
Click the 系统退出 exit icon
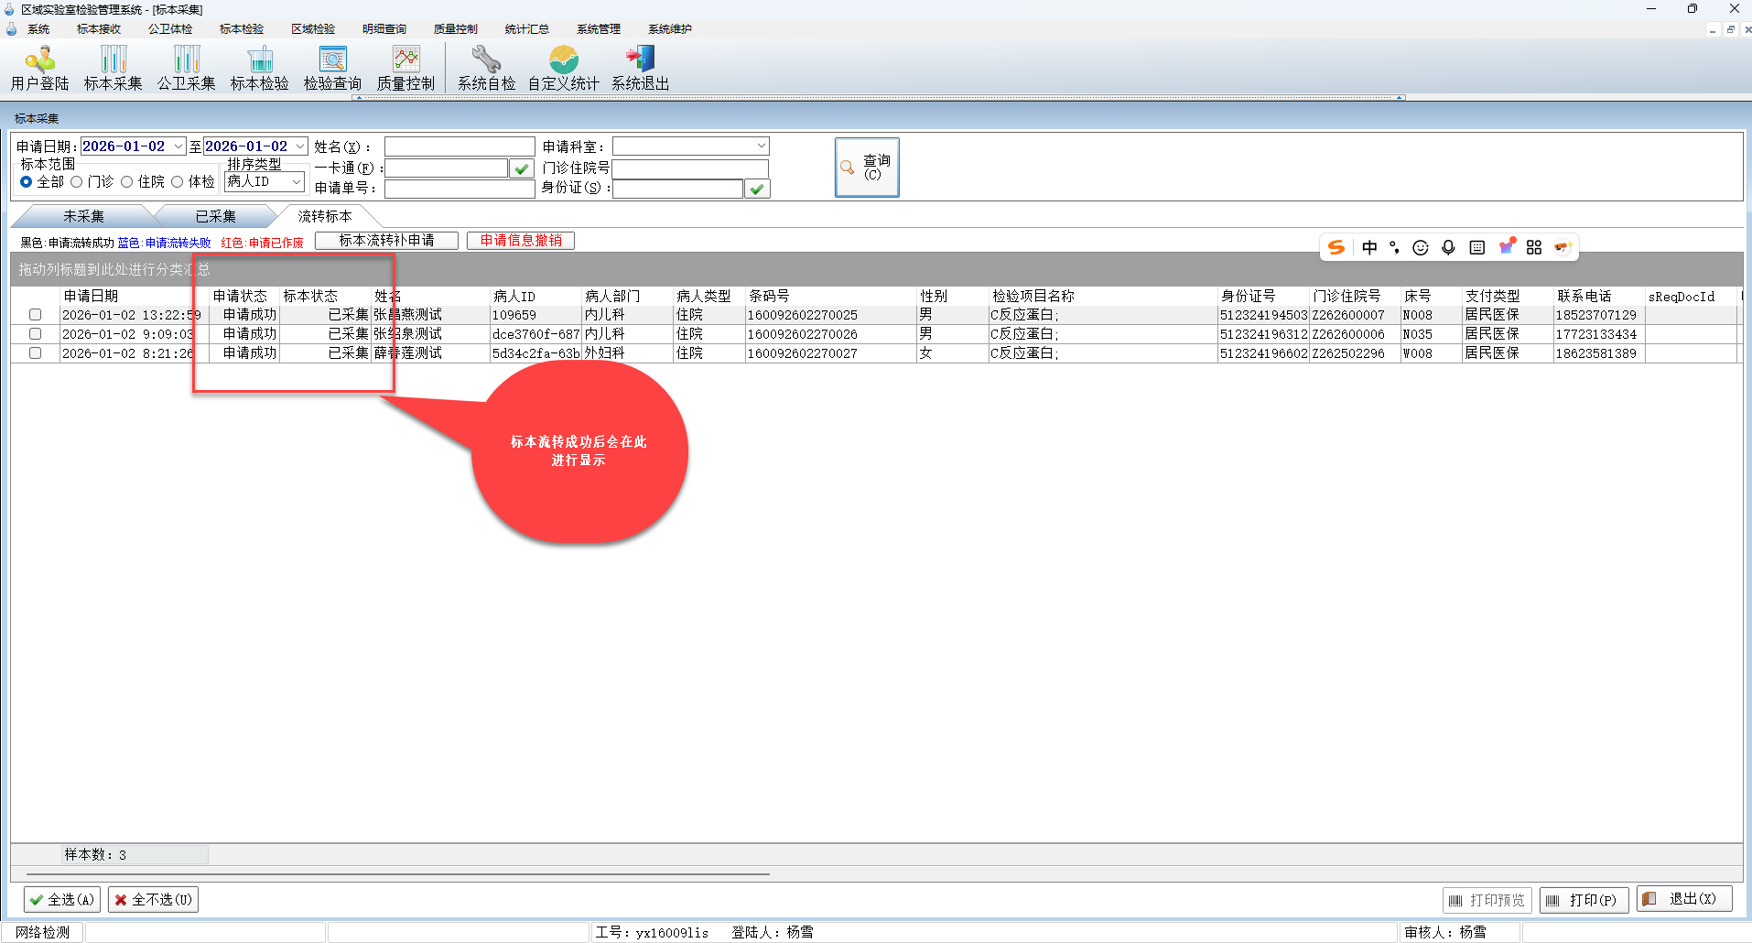(640, 60)
